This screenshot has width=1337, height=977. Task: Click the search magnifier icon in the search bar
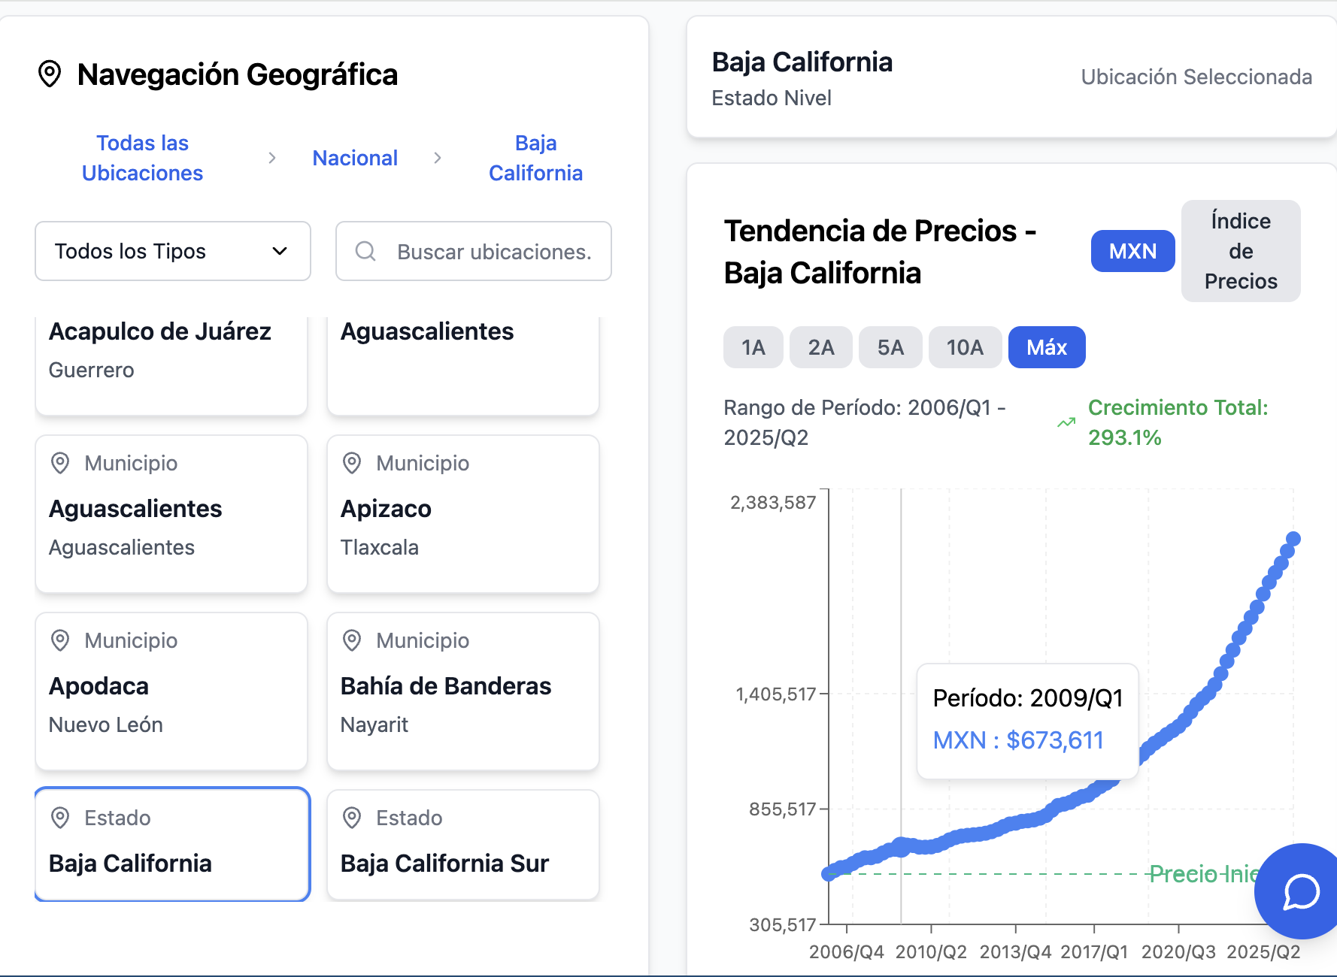pos(365,252)
